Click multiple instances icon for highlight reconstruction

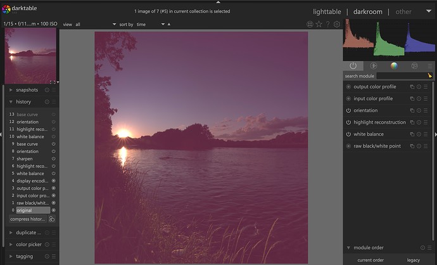(412, 122)
